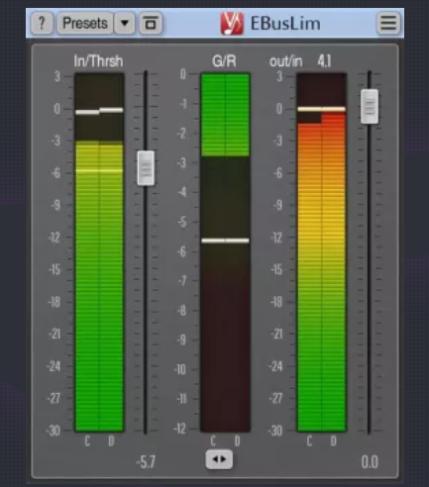Click the 4.1 out/in value readout
429x487 pixels.
point(324,61)
